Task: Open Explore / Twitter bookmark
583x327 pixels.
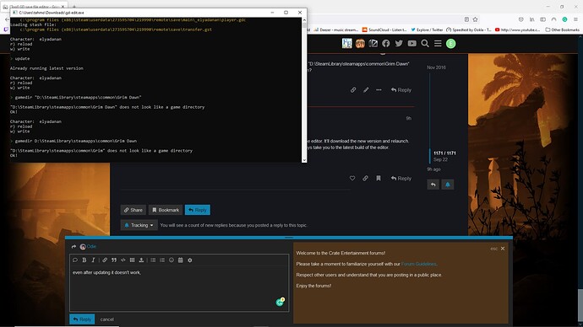Action: pos(427,29)
